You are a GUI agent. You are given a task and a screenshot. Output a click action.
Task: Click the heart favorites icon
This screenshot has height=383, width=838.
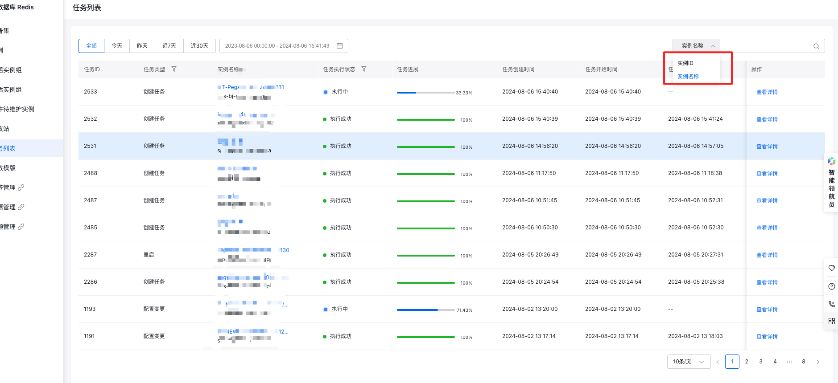[x=831, y=268]
